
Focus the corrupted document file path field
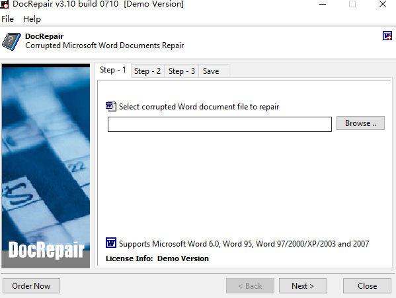[x=219, y=124]
